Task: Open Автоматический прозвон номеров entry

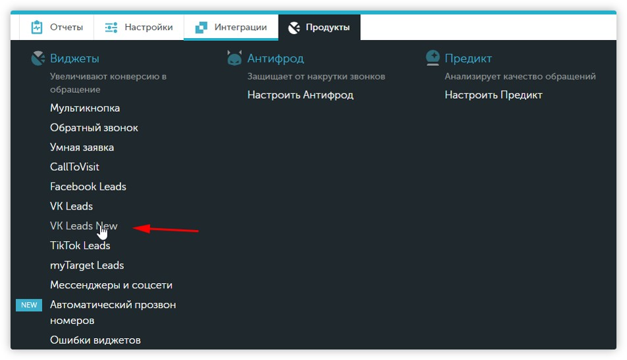Action: pos(113,313)
